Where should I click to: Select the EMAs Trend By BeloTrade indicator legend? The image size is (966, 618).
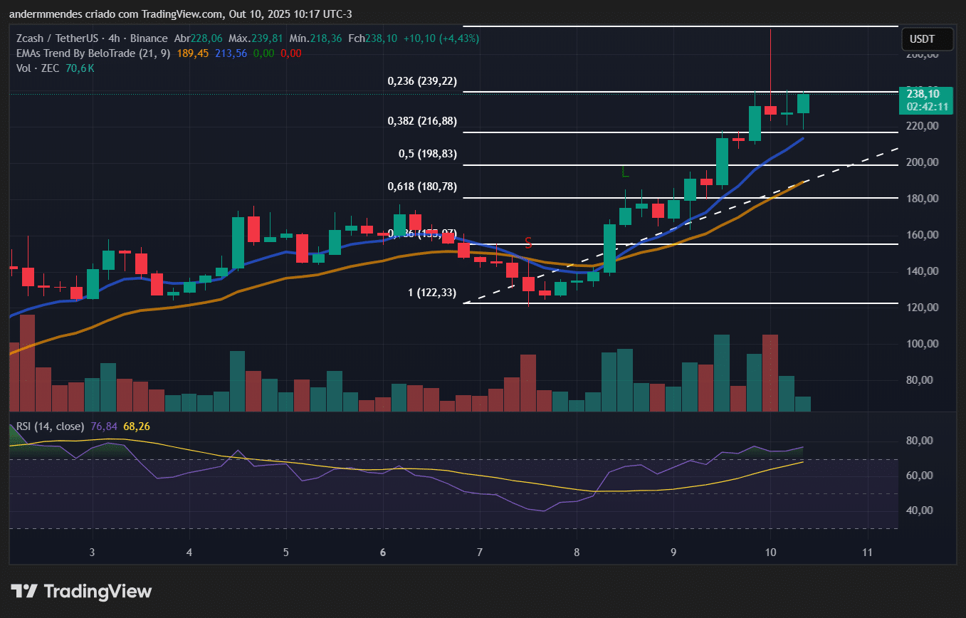tap(92, 53)
